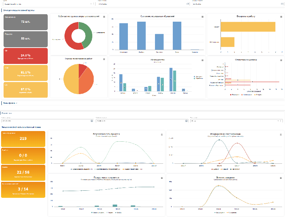The width and height of the screenshot is (285, 217).
Task: Open the blue bar chart's context menu
Action: (202, 17)
